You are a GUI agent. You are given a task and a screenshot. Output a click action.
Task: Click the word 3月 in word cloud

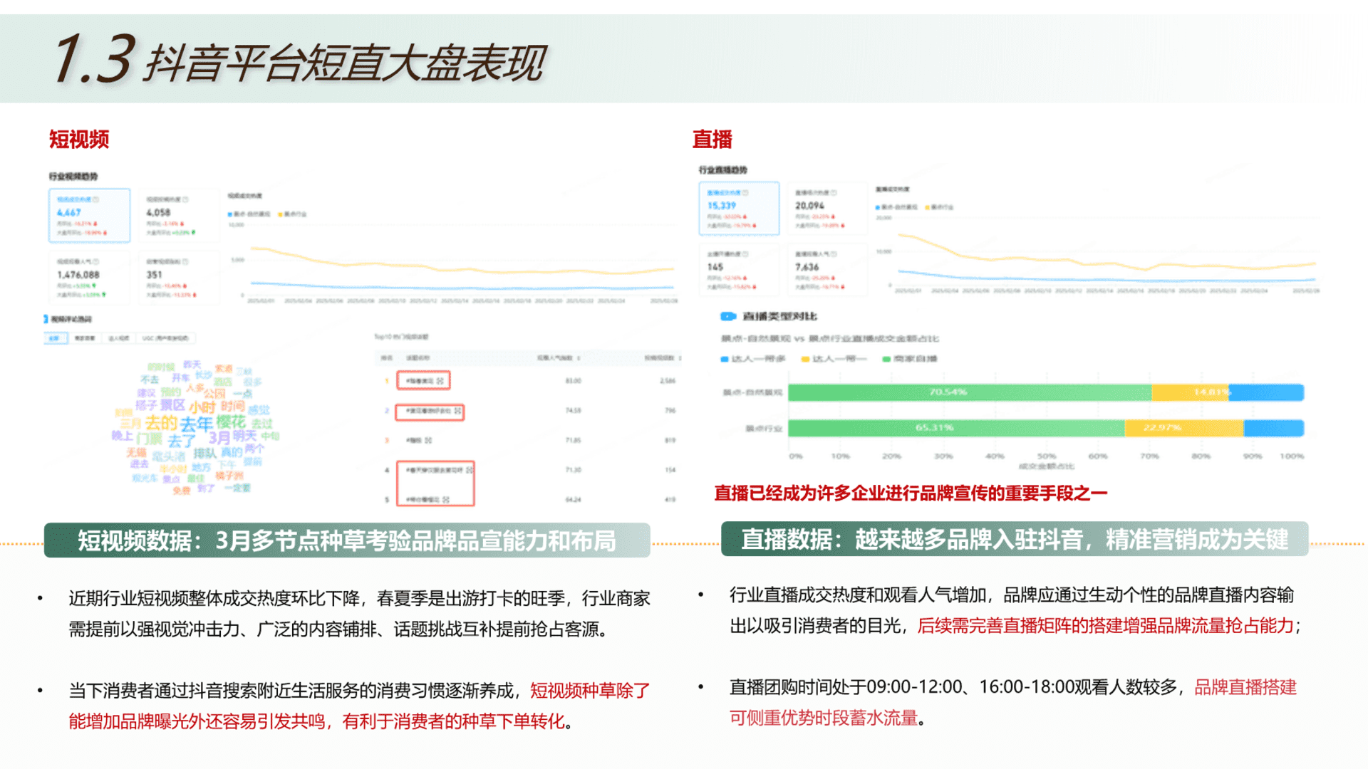(x=219, y=438)
